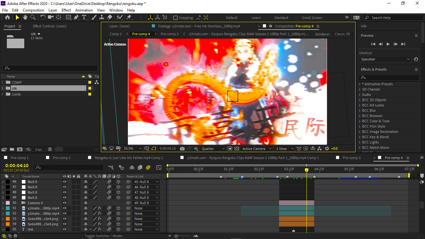Image resolution: width=425 pixels, height=239 pixels.
Task: Switch to the Learn workspace
Action: tap(256, 18)
